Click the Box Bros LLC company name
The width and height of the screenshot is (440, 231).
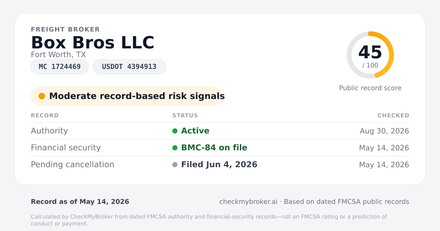click(93, 43)
